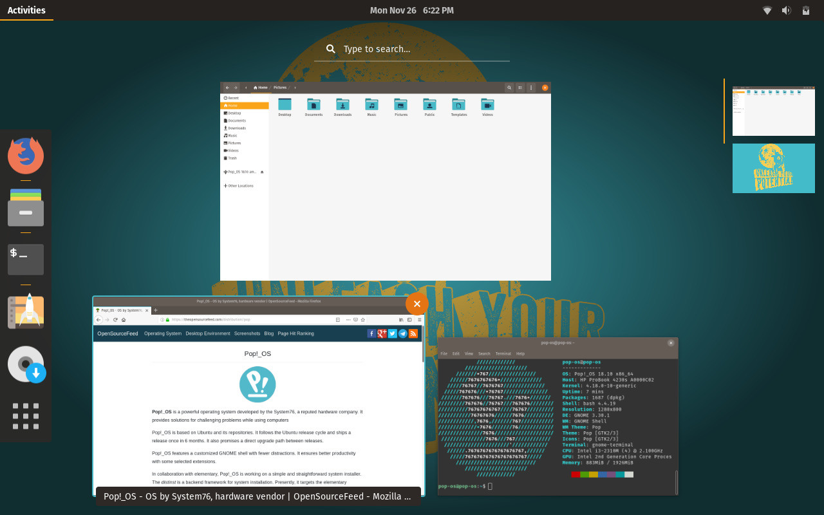This screenshot has height=515, width=824.
Task: Click the Twitter icon on OpenSourceFeed header
Action: (393, 333)
